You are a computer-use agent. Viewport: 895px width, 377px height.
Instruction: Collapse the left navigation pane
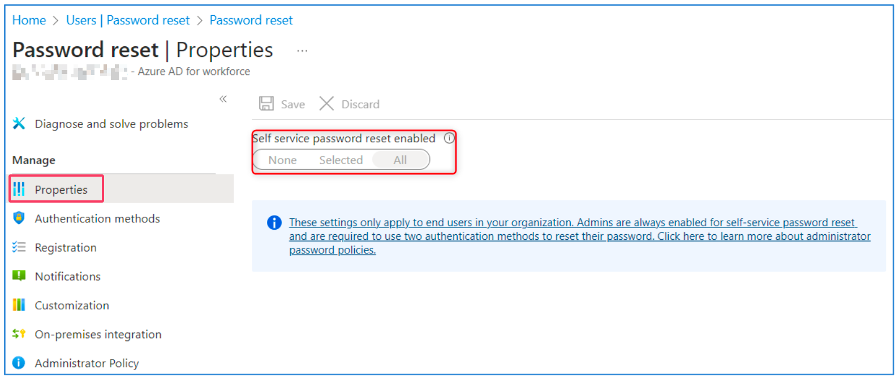[223, 99]
